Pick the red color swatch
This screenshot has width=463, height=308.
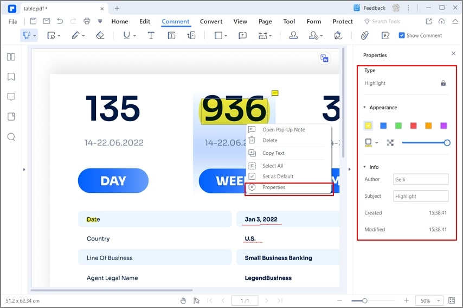pos(413,125)
